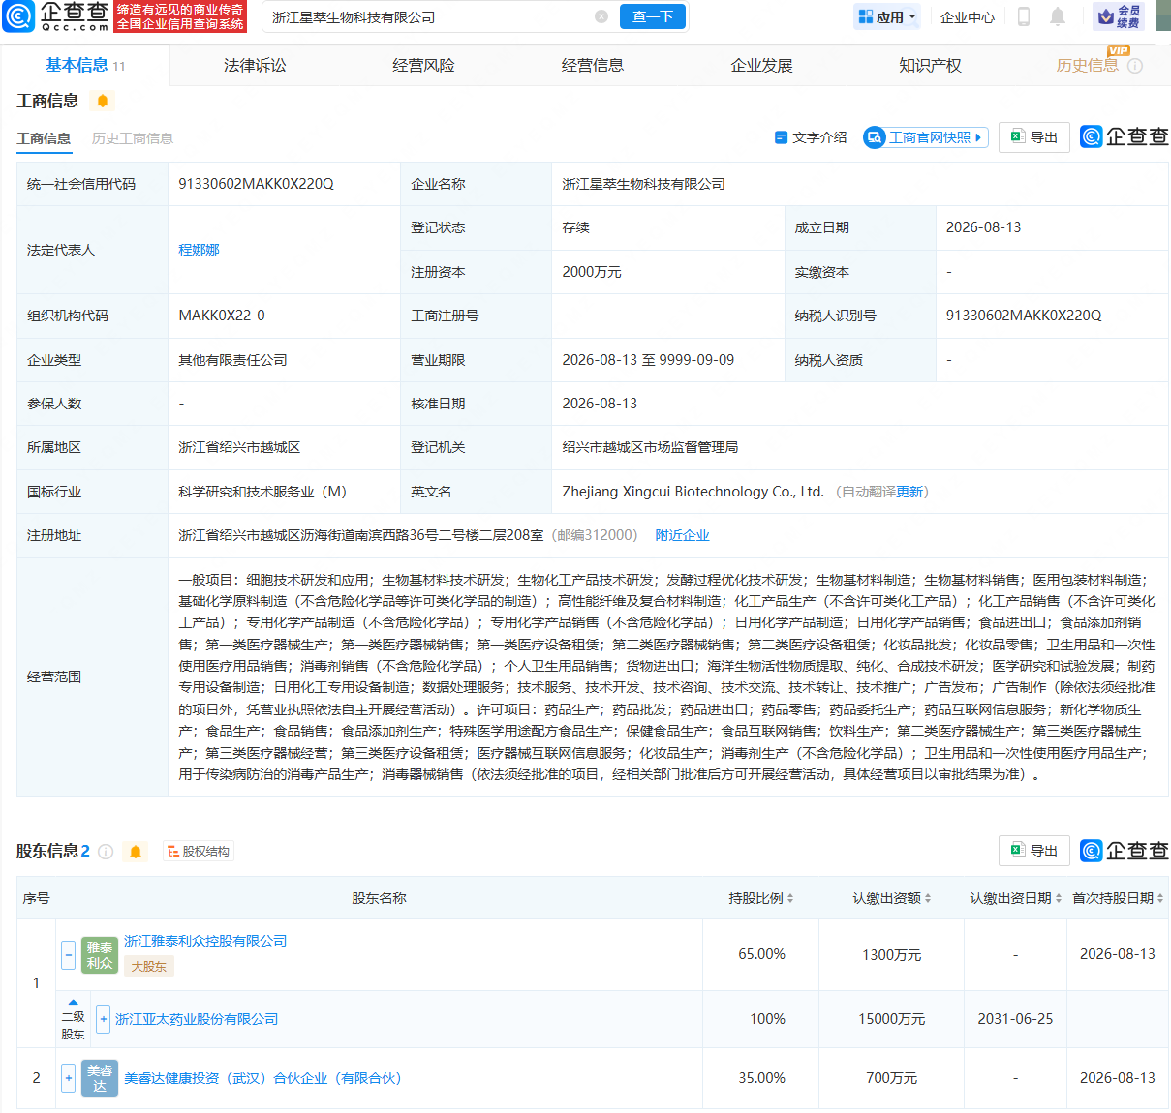
Task: Click organization code MAKK0X22-0
Action: (x=222, y=316)
